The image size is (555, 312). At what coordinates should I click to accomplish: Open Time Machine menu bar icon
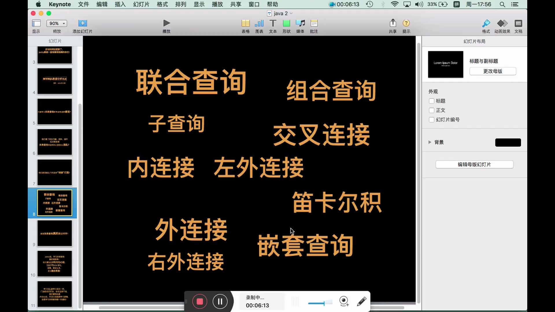click(x=369, y=4)
